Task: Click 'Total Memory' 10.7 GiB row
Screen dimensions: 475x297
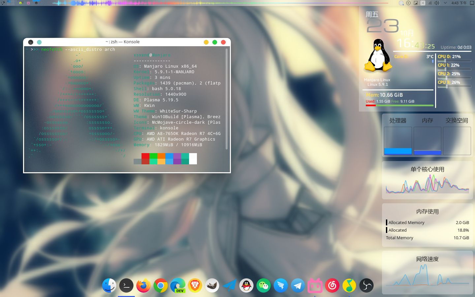Action: tap(427, 238)
